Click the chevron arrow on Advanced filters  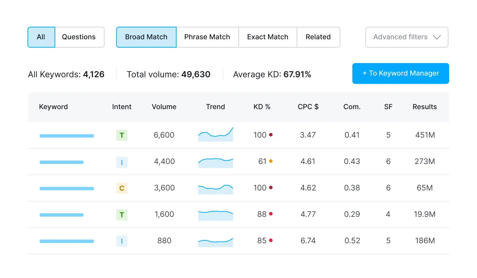(x=437, y=37)
